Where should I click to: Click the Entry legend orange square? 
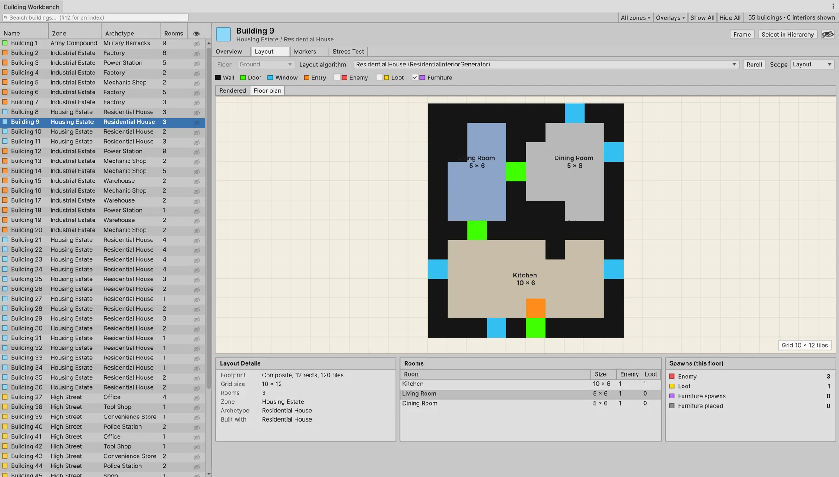(306, 78)
